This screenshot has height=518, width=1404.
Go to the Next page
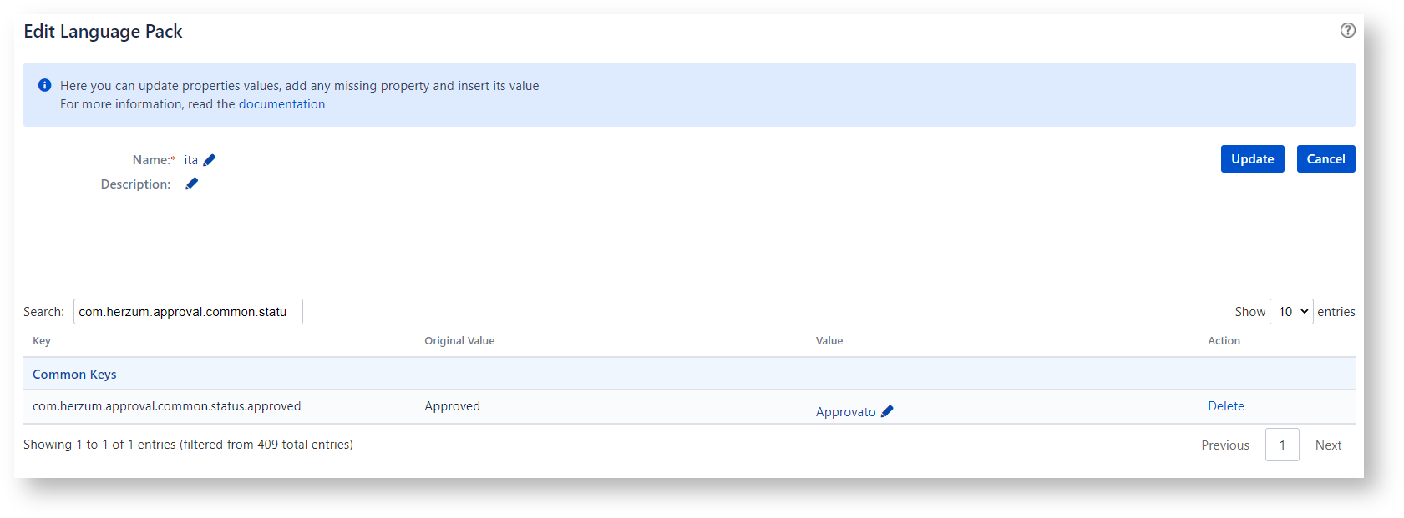1328,445
